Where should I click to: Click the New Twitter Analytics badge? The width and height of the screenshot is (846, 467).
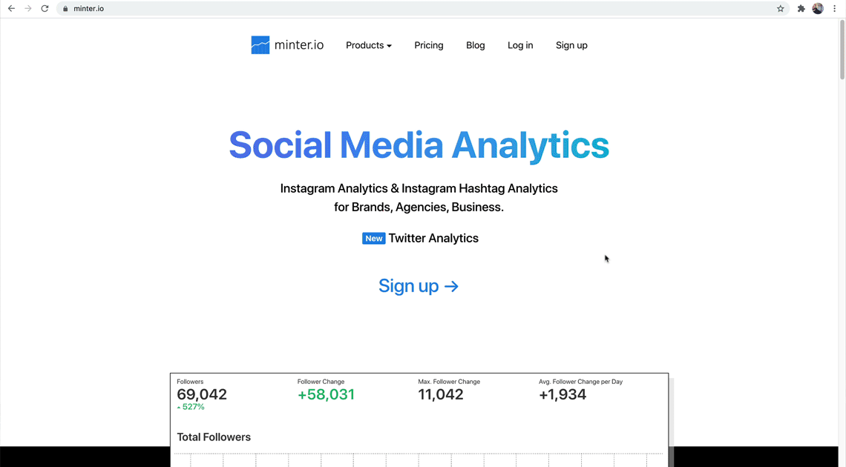pyautogui.click(x=374, y=239)
